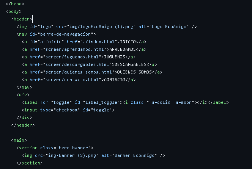Click the closing nav tag

click(x=24, y=87)
